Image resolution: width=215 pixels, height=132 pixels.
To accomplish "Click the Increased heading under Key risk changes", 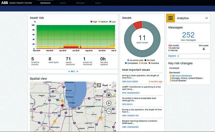I will pos(174,68).
